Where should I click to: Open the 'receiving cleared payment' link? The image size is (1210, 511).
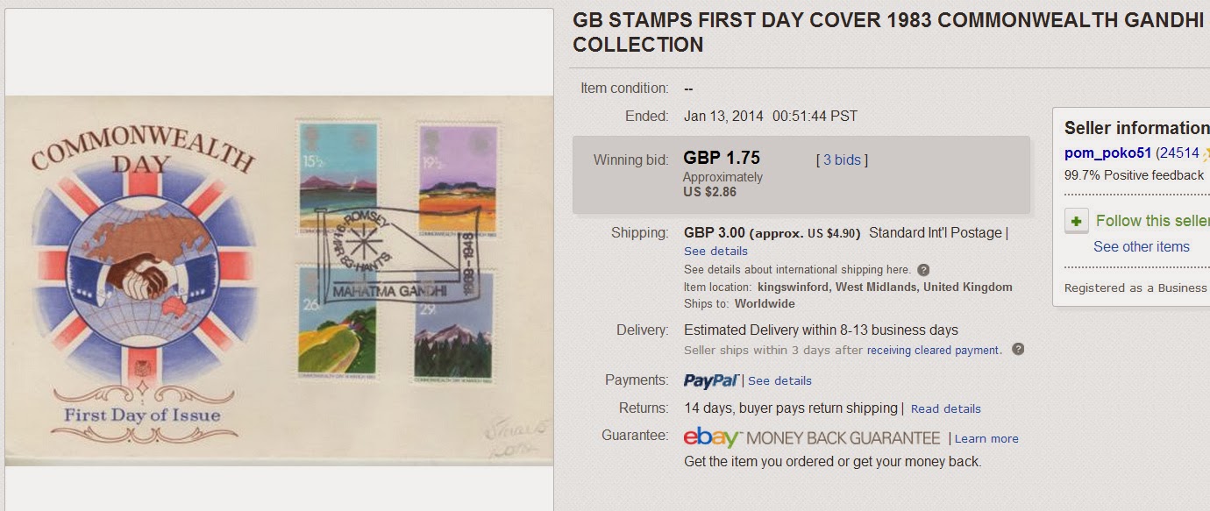coord(933,351)
